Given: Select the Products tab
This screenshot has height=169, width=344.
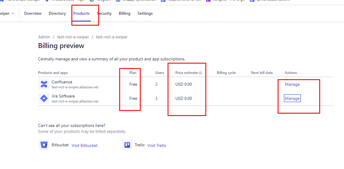Looking at the screenshot, I should [x=81, y=13].
